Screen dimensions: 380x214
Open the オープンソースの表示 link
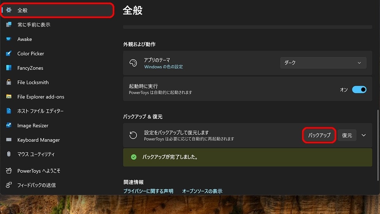202,191
